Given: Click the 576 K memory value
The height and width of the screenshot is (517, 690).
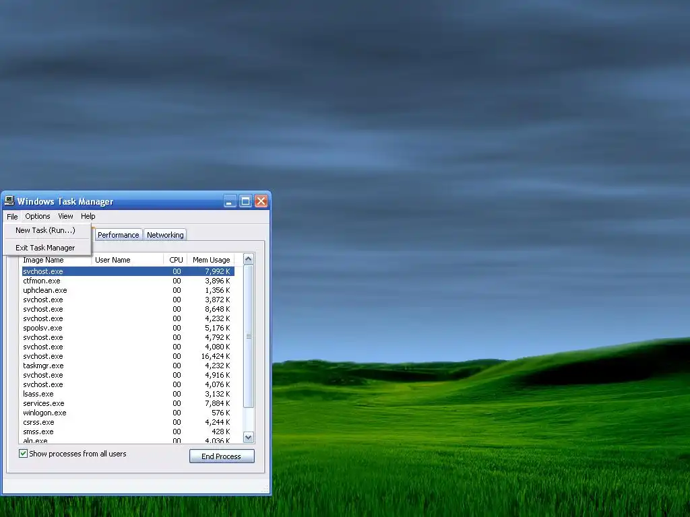Looking at the screenshot, I should pyautogui.click(x=220, y=413).
